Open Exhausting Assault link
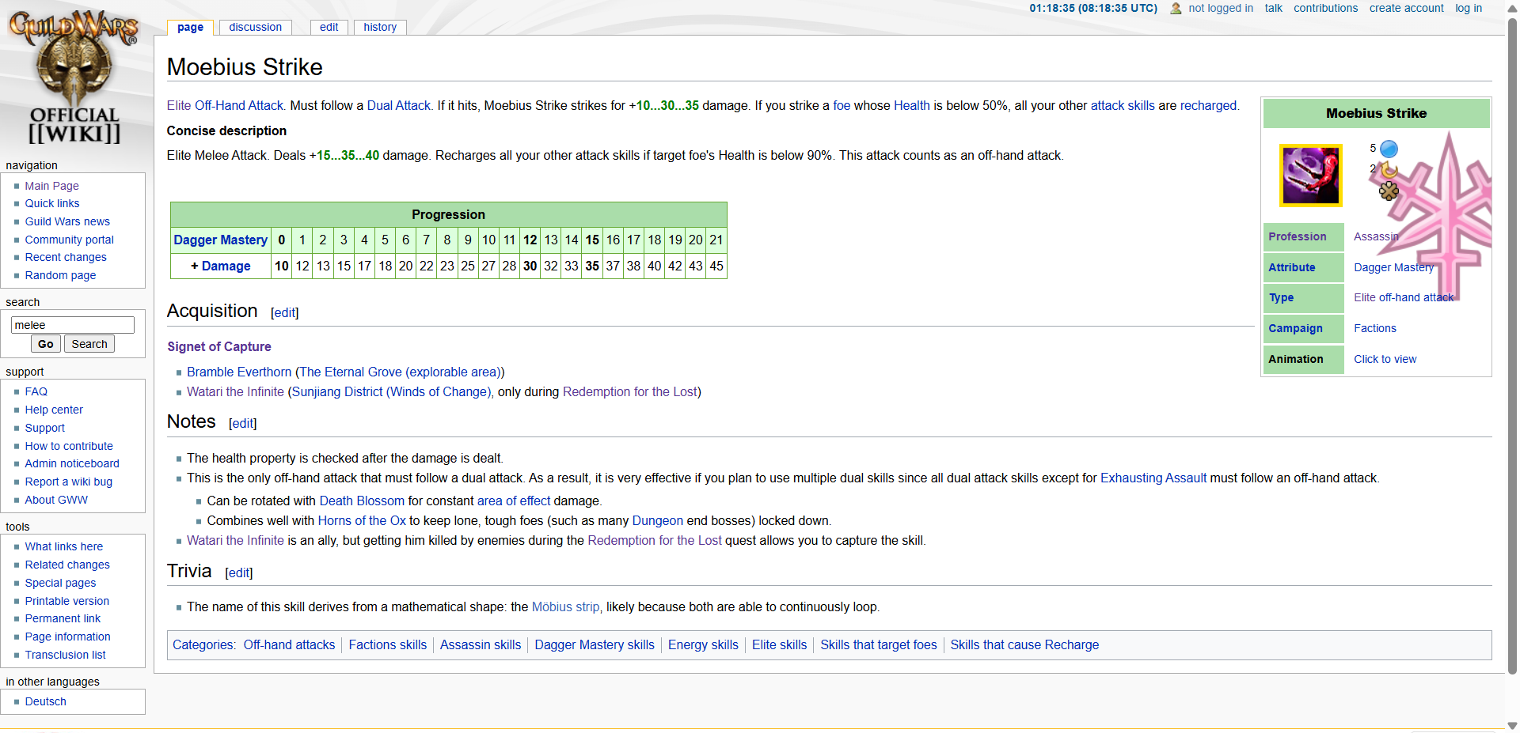The width and height of the screenshot is (1520, 733). (1153, 478)
